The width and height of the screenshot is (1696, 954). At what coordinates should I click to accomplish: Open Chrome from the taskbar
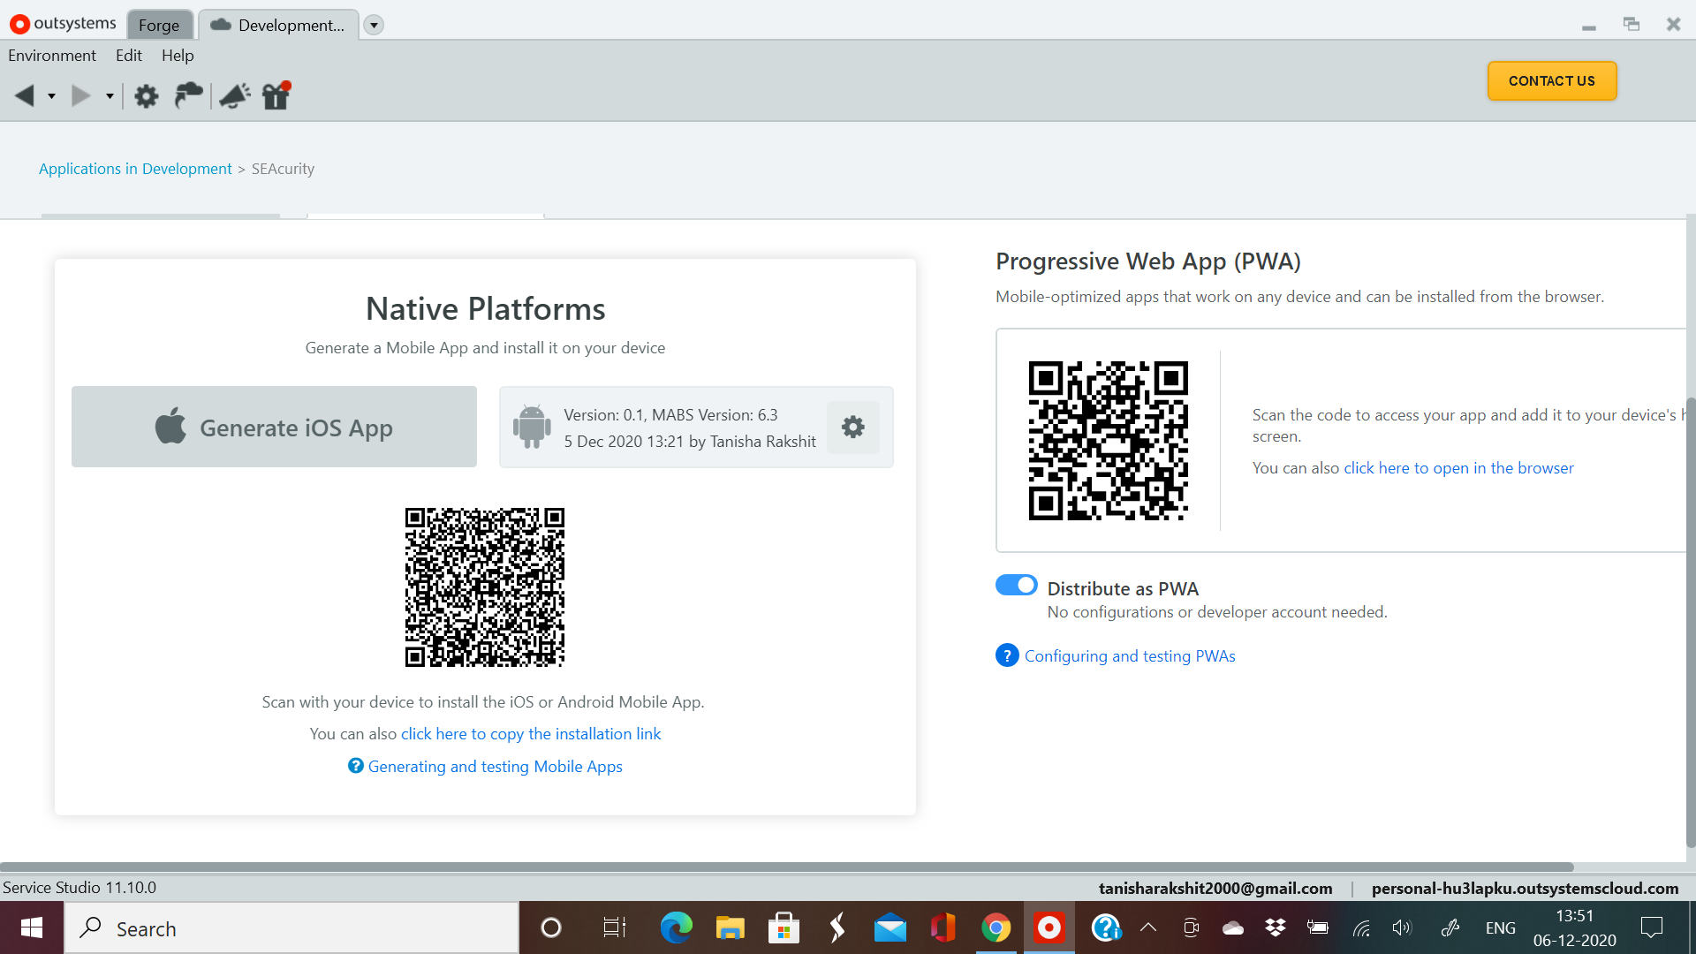pos(996,928)
